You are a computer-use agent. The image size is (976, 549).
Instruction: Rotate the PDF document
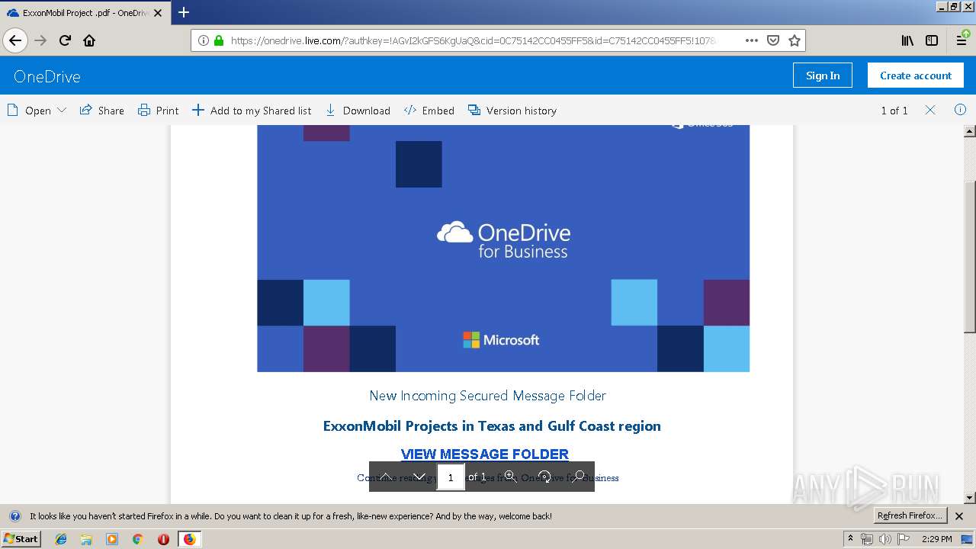544,477
